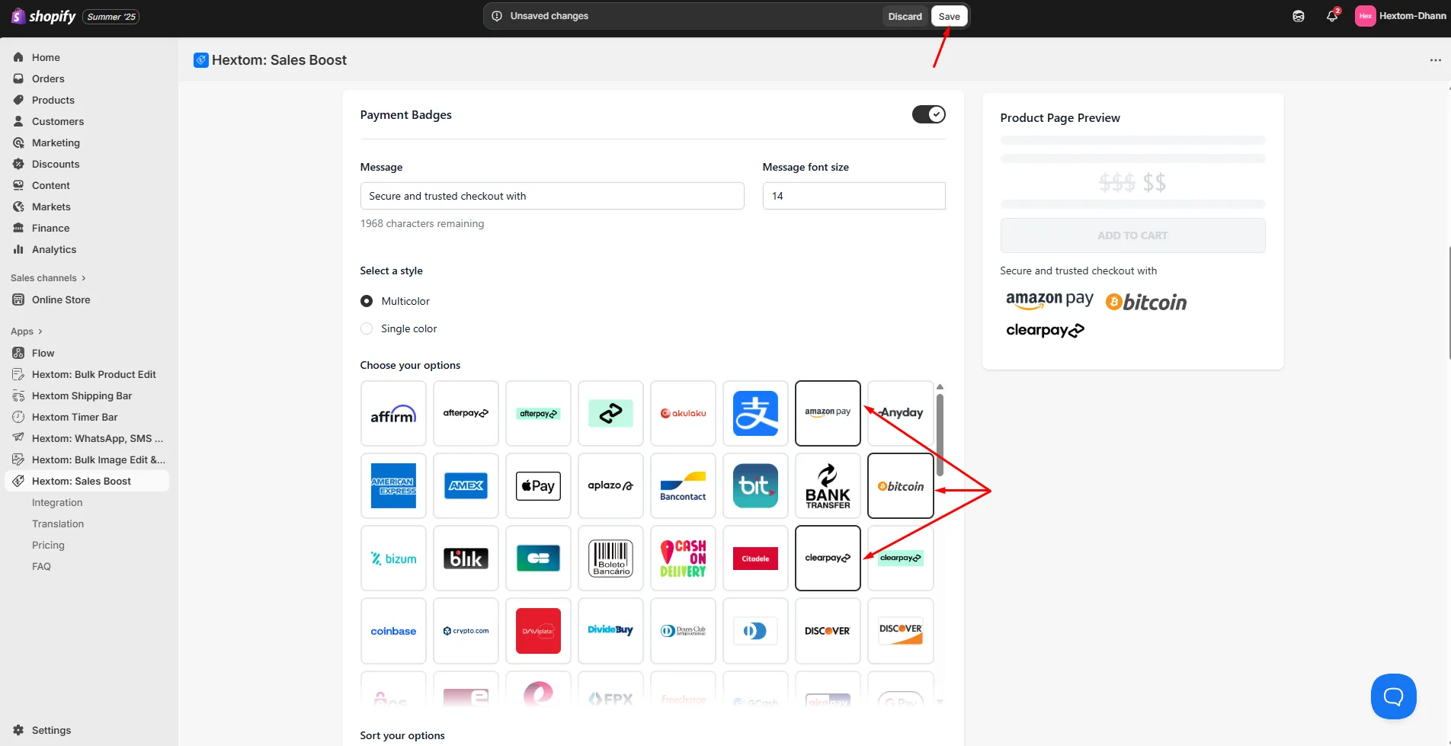Deselect the black-on-white Clearpay badge

point(828,558)
